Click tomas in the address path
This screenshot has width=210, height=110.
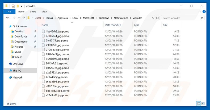[x=49, y=18]
